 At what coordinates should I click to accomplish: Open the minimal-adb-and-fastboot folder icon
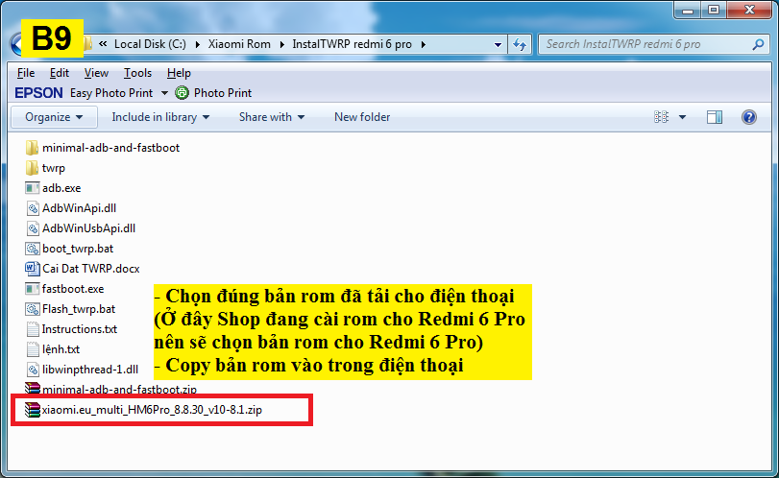point(33,148)
